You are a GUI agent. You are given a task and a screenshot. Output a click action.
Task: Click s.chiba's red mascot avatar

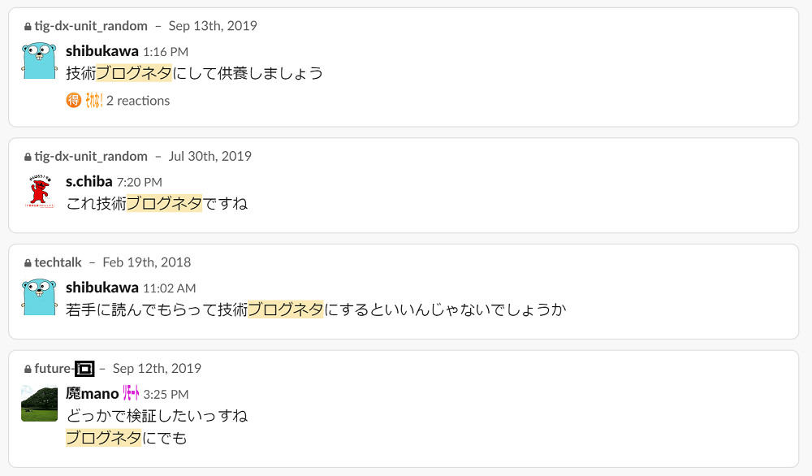pyautogui.click(x=39, y=191)
